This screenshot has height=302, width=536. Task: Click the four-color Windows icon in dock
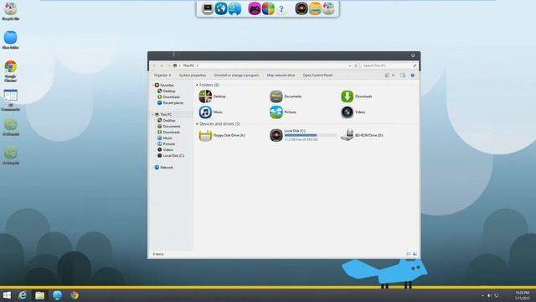pos(268,8)
